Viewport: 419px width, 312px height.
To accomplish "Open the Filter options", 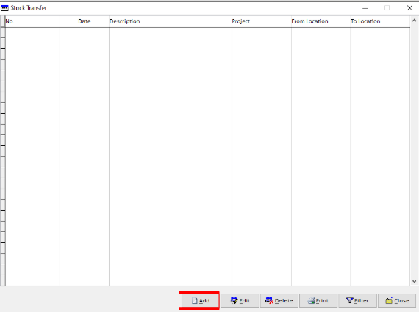I will 357,301.
